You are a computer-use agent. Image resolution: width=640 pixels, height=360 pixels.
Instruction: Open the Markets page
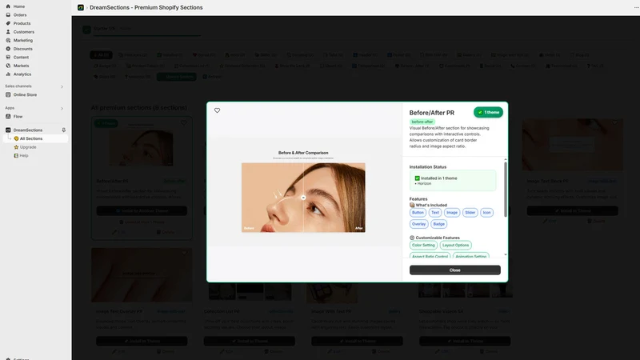(x=21, y=66)
